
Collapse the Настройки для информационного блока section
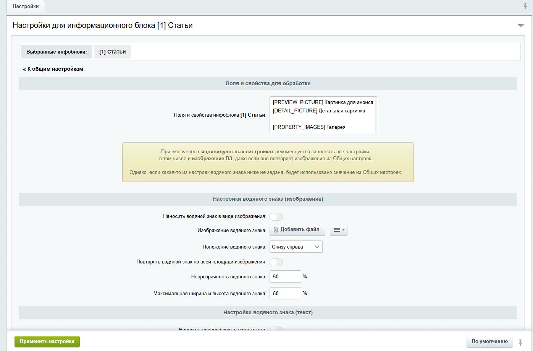520,26
